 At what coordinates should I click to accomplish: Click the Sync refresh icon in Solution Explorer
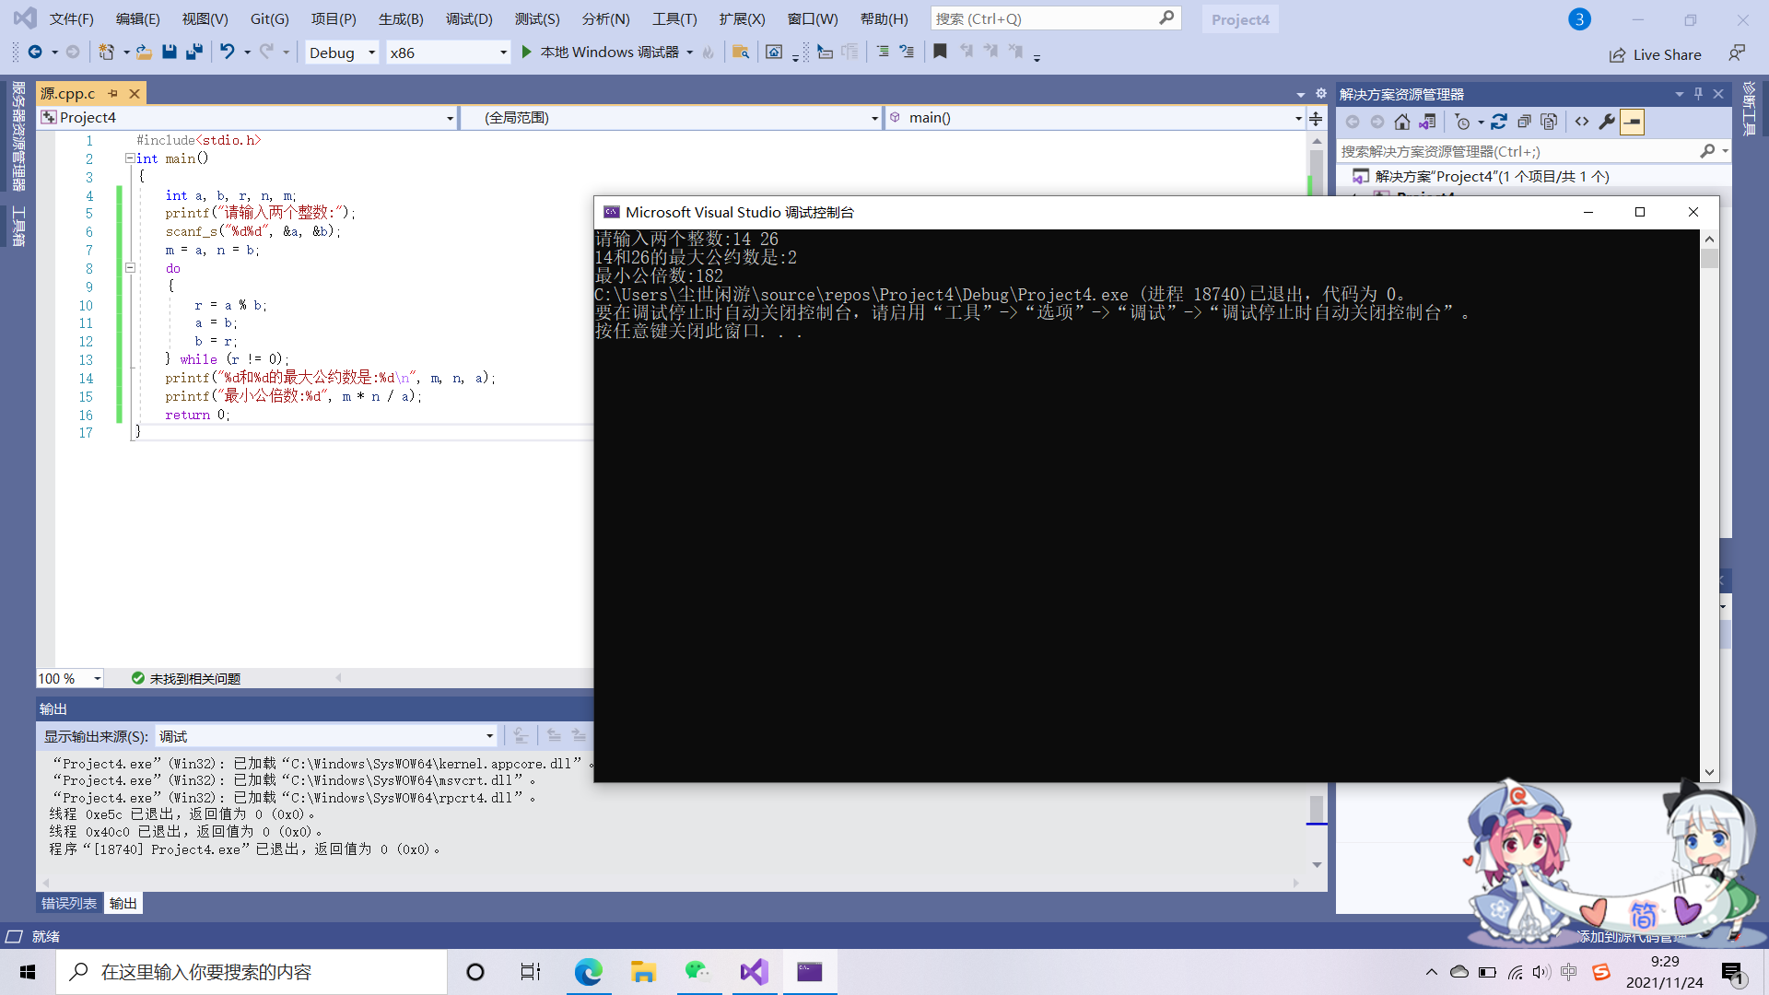tap(1499, 122)
